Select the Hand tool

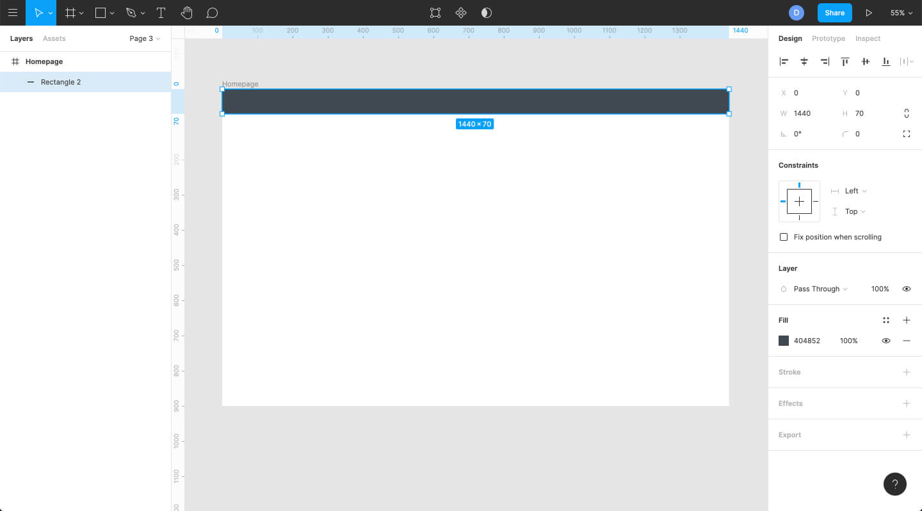[x=186, y=13]
